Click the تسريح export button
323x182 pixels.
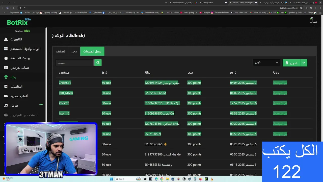coord(291,63)
